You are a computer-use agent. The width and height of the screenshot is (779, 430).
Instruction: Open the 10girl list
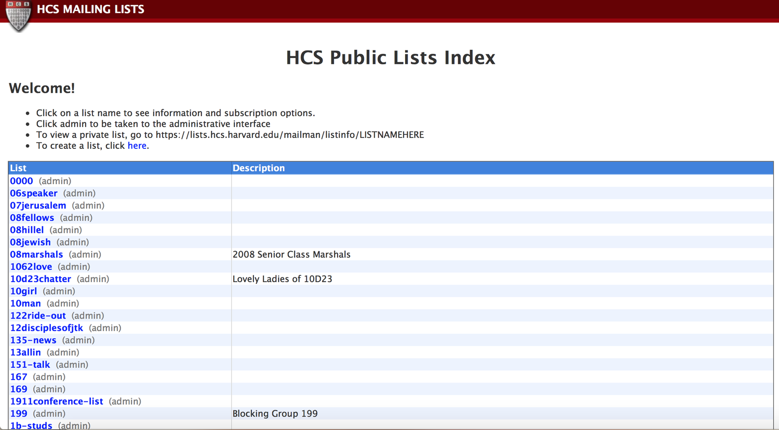coord(23,292)
